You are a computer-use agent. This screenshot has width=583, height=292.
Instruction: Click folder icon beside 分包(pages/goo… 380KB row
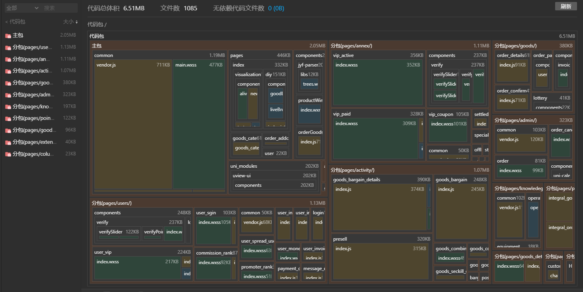[8, 83]
